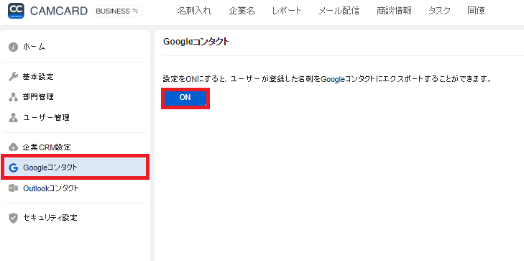Click the ホーム info icon
Image resolution: width=524 pixels, height=261 pixels.
[13, 47]
